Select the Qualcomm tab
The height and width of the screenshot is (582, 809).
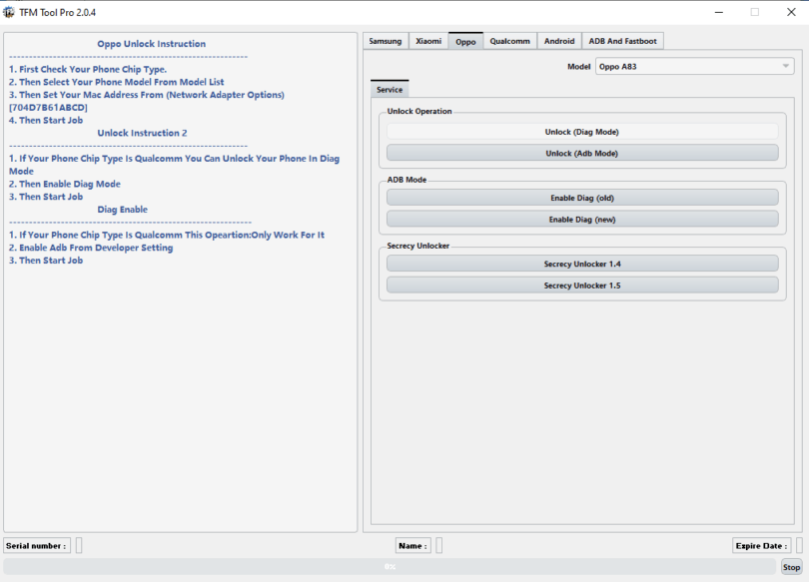509,41
